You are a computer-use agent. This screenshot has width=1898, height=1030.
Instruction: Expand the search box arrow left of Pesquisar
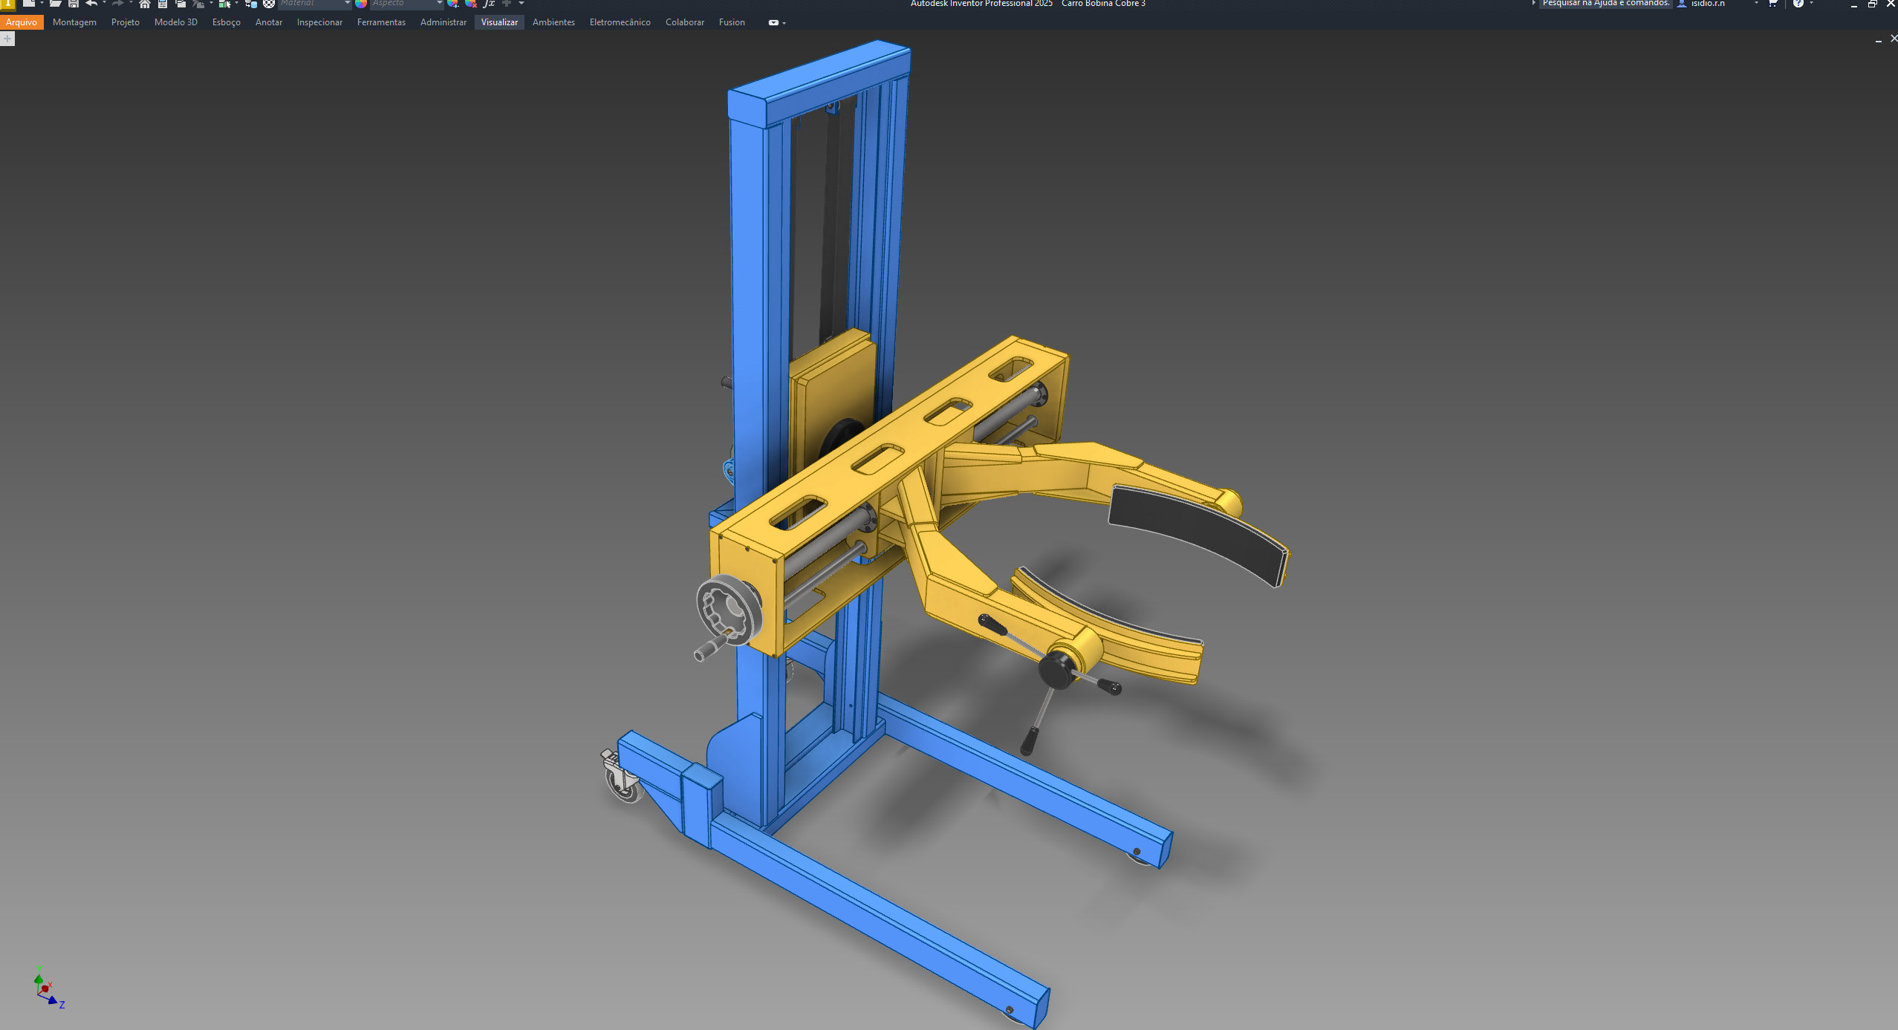[x=1533, y=4]
